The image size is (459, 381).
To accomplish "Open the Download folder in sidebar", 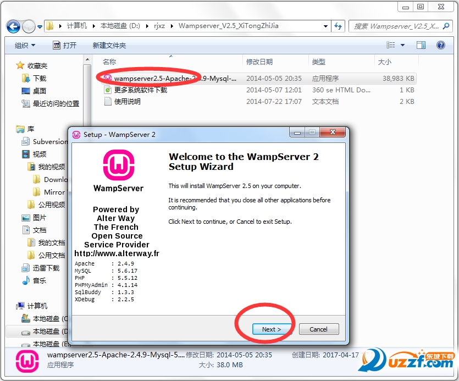I will [x=56, y=179].
